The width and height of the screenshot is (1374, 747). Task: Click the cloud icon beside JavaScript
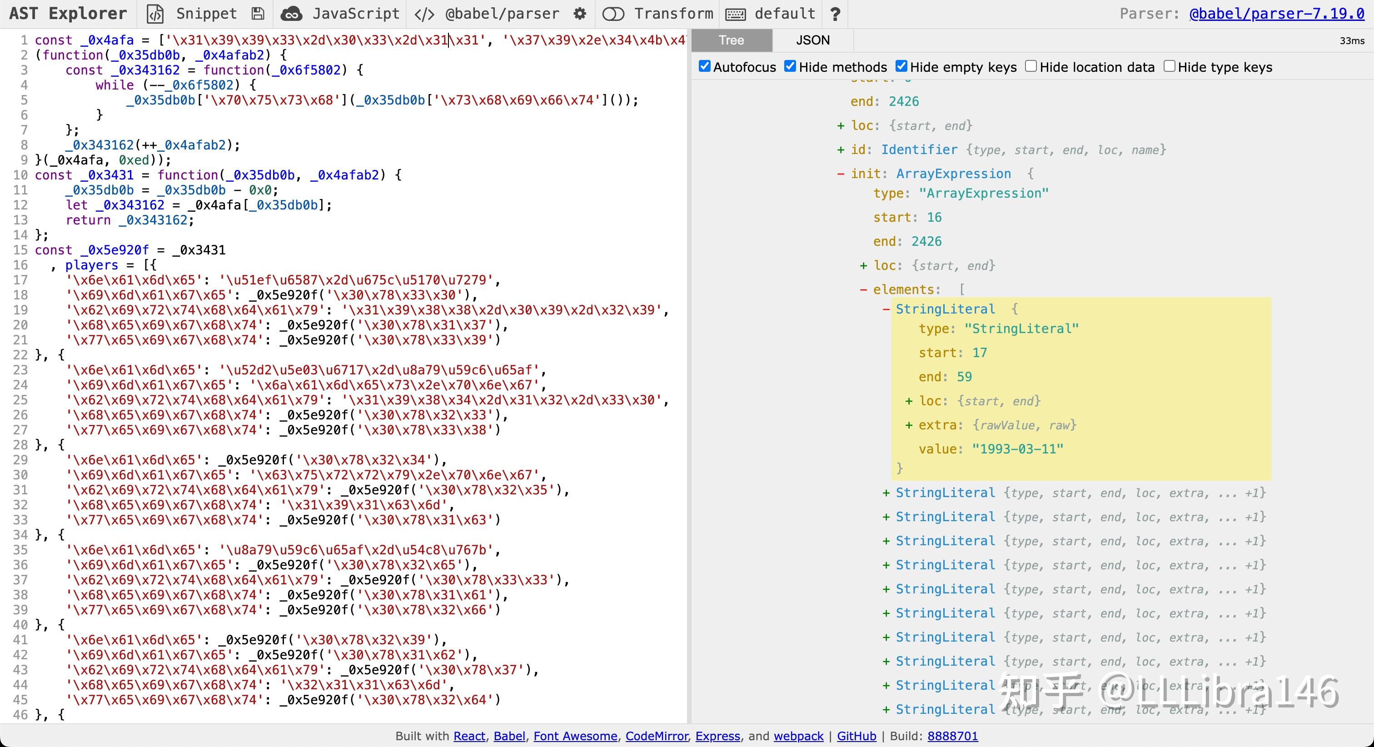point(291,14)
